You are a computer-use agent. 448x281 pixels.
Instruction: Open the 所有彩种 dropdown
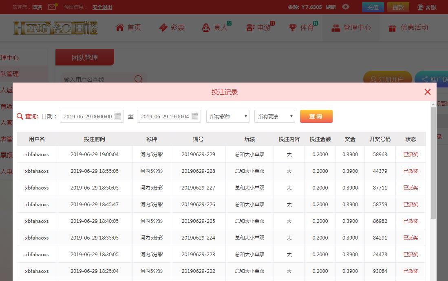point(228,116)
